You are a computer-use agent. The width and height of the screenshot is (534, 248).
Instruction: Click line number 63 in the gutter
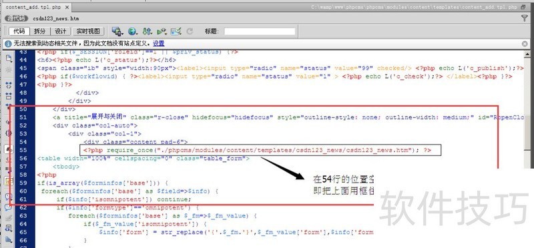point(23,216)
